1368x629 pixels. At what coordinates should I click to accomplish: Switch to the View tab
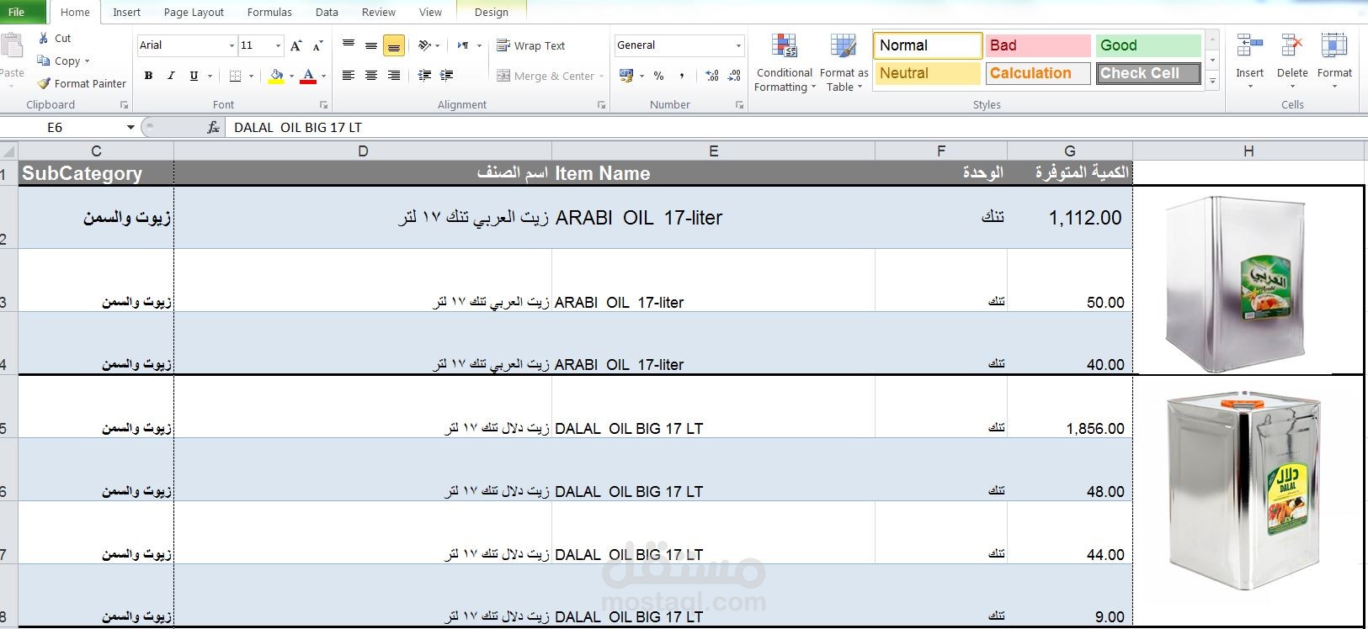[430, 12]
